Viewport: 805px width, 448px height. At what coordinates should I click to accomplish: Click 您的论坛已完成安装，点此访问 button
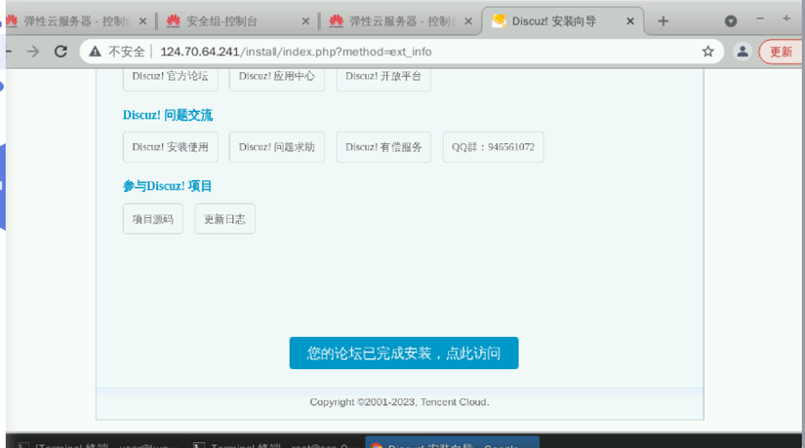click(403, 354)
